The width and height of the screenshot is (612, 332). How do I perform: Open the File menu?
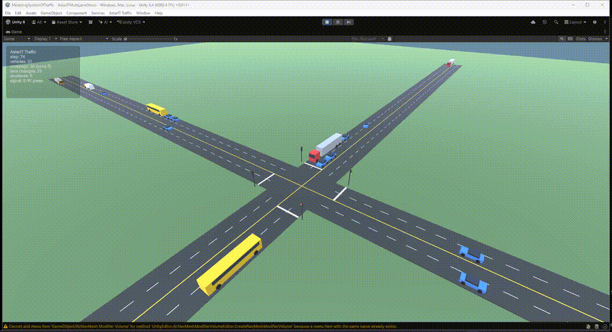pyautogui.click(x=8, y=13)
